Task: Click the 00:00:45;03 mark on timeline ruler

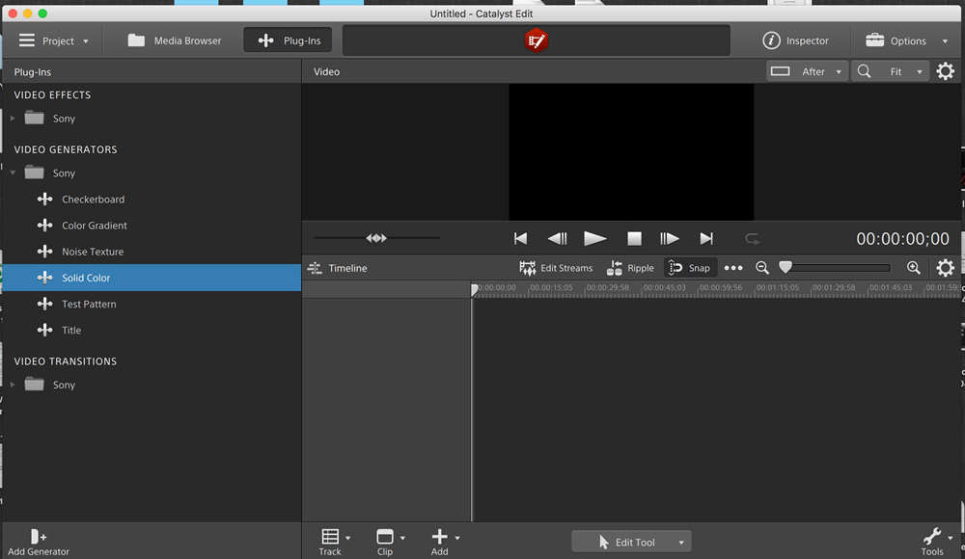Action: point(664,287)
